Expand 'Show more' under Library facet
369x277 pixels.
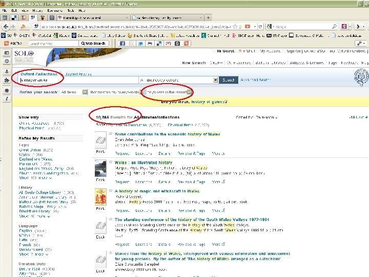34,216
